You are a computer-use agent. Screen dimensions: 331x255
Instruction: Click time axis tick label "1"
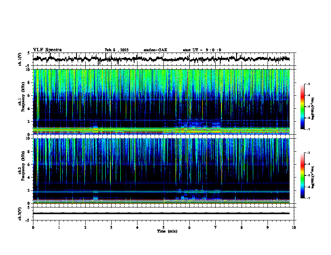click(59, 227)
